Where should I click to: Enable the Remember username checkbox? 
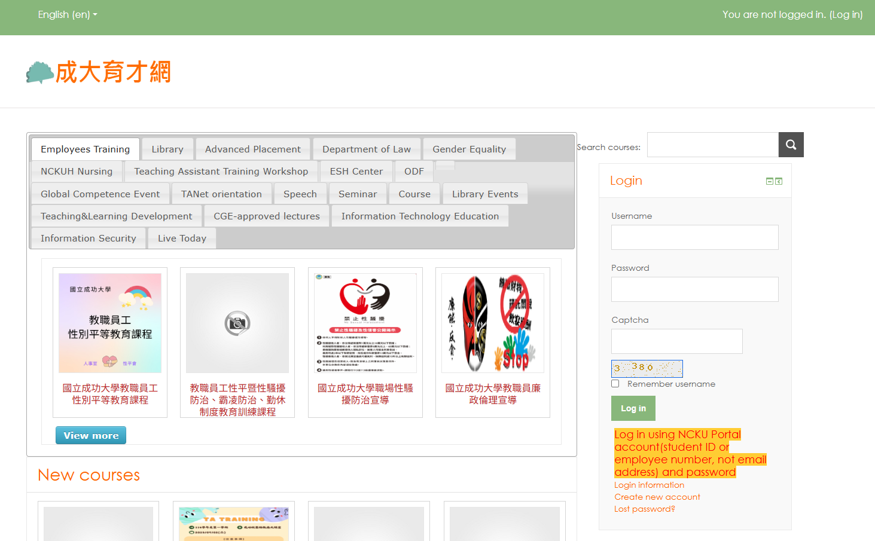[615, 384]
